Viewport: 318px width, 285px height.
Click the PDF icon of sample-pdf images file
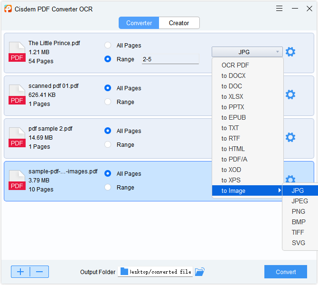point(17,180)
